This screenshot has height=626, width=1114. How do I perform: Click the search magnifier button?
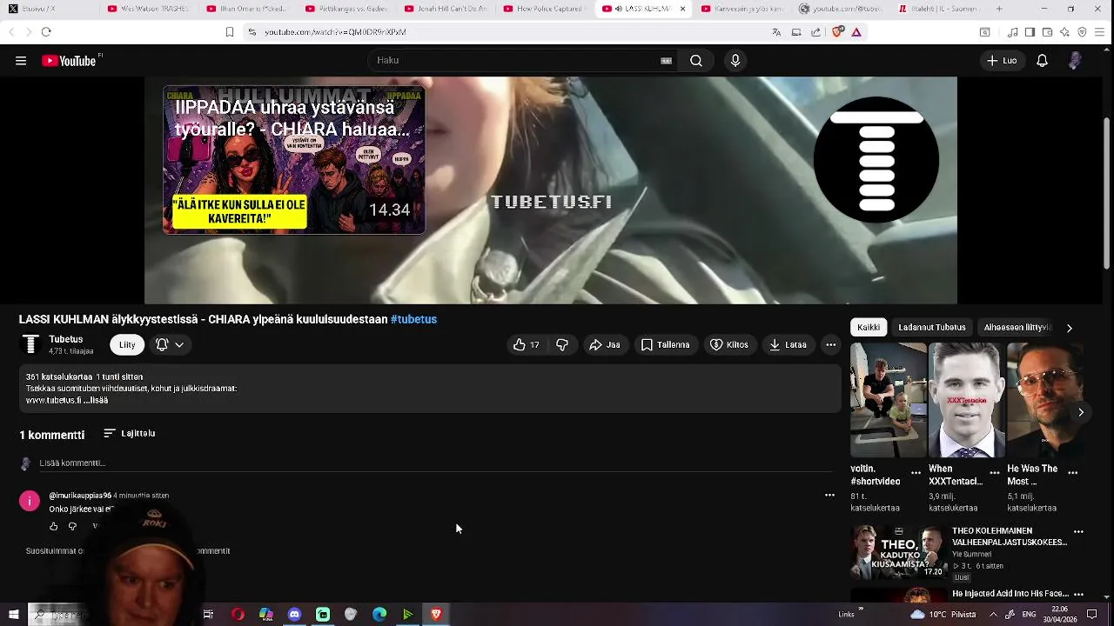(x=696, y=61)
